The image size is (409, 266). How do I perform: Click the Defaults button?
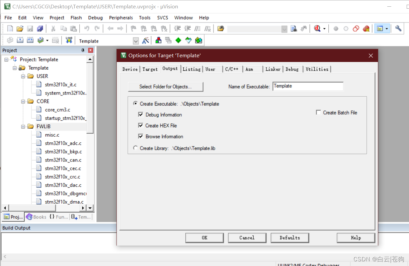click(290, 238)
